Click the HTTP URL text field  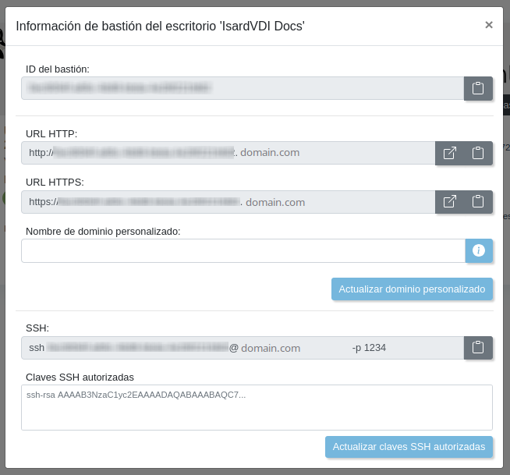[x=228, y=153]
